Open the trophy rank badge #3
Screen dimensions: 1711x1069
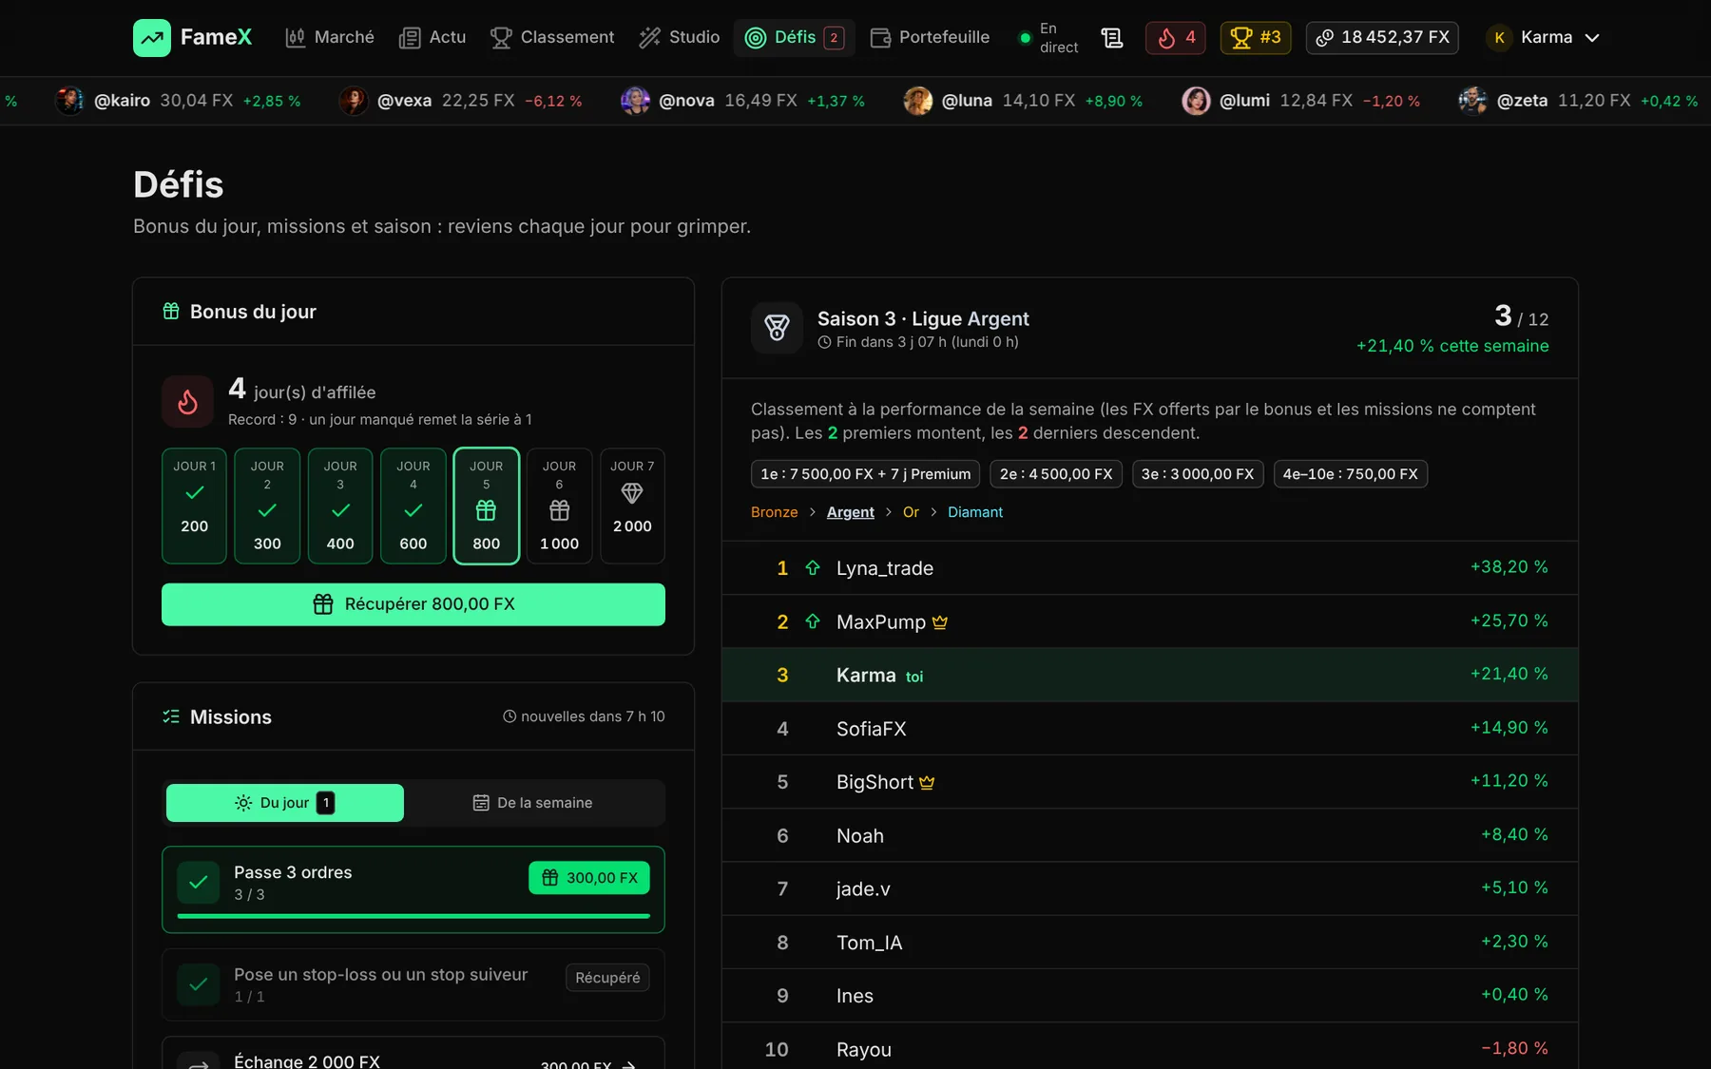(x=1256, y=38)
